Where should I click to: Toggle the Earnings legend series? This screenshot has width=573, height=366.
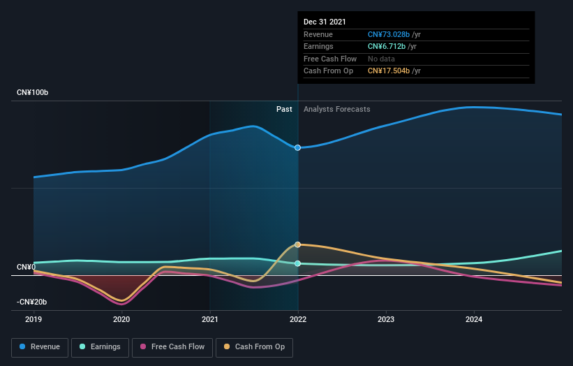click(x=100, y=347)
